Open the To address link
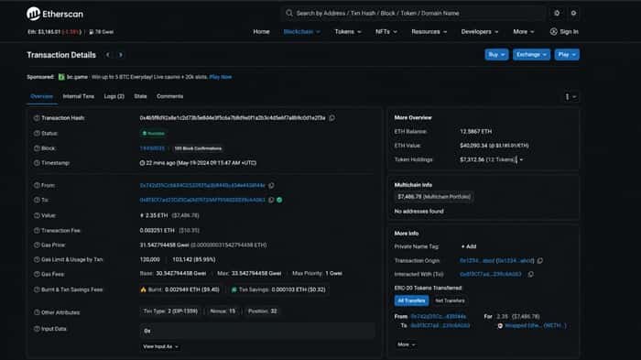 coord(202,200)
